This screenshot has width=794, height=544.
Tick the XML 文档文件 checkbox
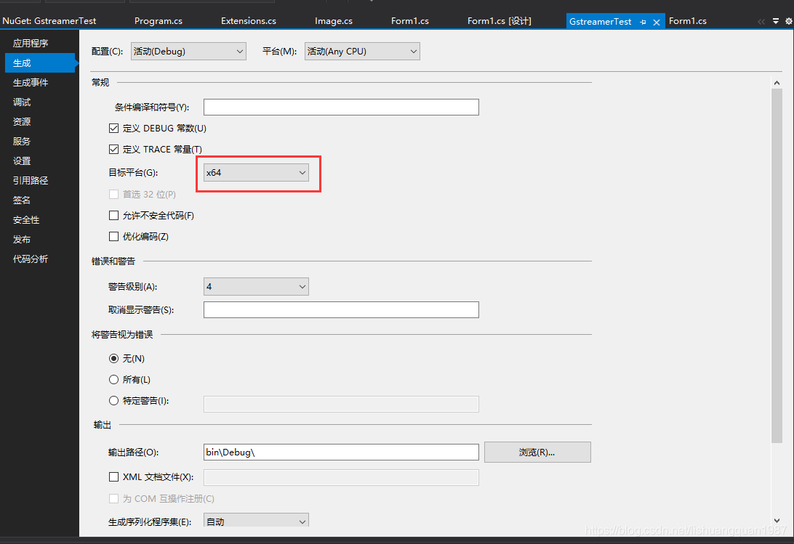click(113, 477)
